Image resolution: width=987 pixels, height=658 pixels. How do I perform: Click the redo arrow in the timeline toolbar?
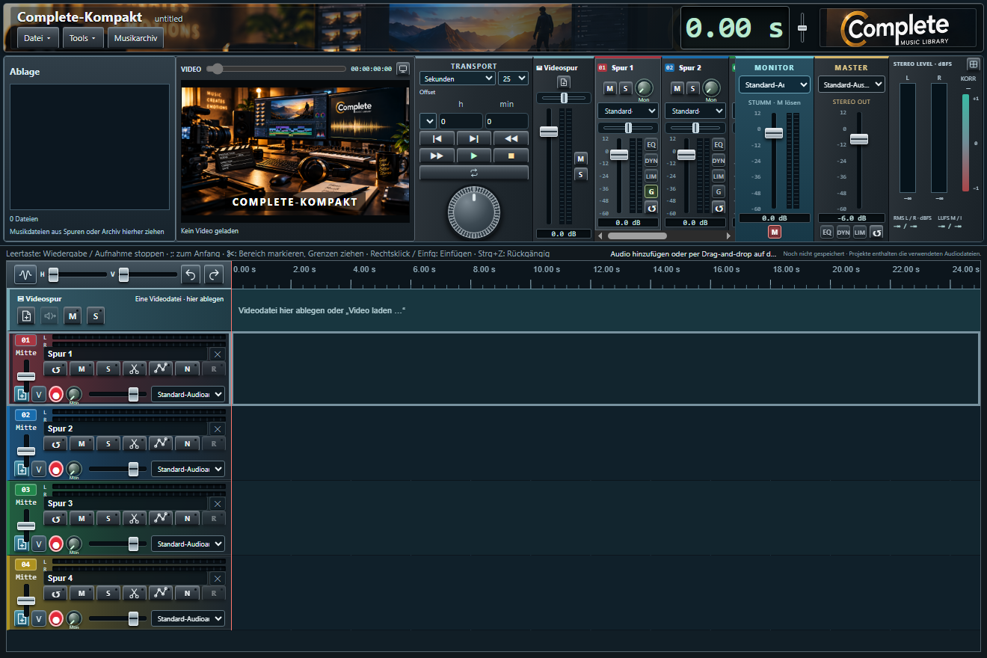pyautogui.click(x=215, y=275)
